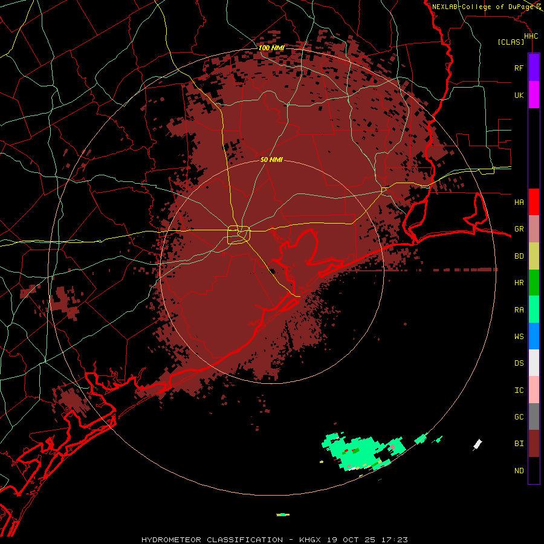The image size is (544, 544).
Task: Click the 50 NMI range ring label
Action: pos(271,160)
